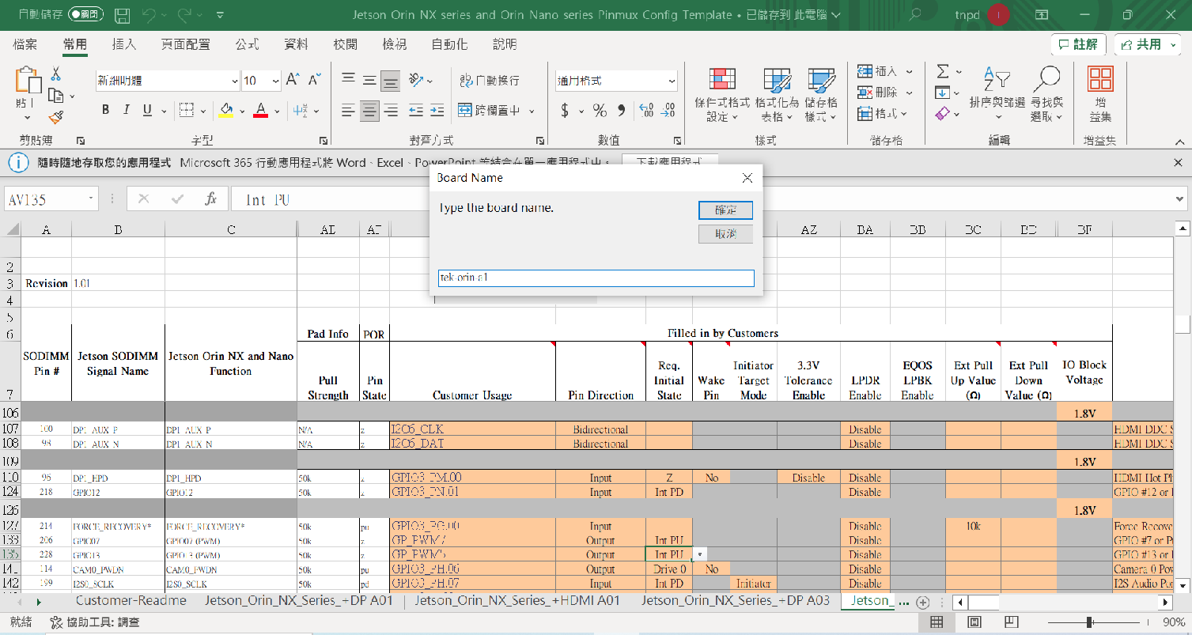The width and height of the screenshot is (1192, 635).
Task: Open the font name dropdown
Action: pos(235,81)
